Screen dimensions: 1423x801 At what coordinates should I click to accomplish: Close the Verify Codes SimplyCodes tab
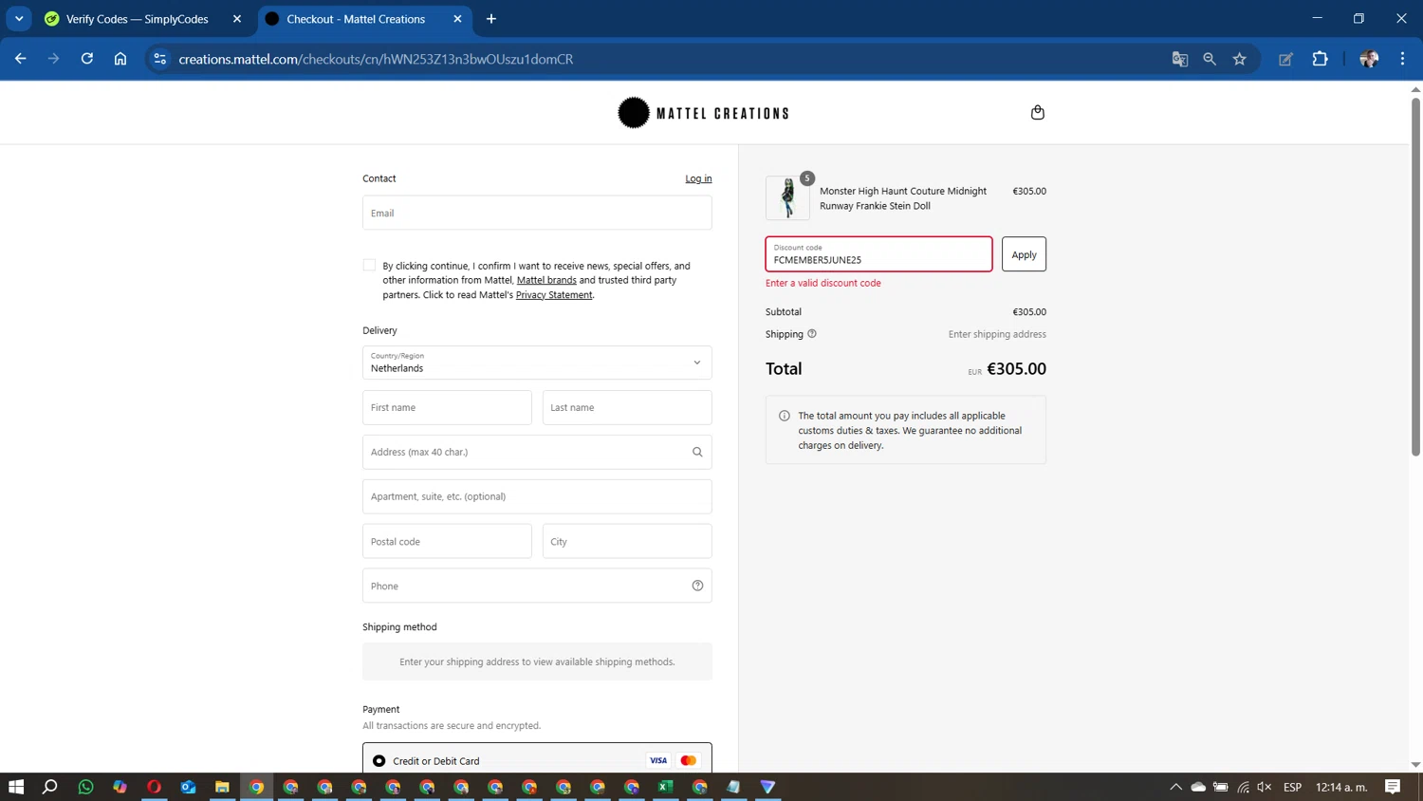tap(237, 19)
